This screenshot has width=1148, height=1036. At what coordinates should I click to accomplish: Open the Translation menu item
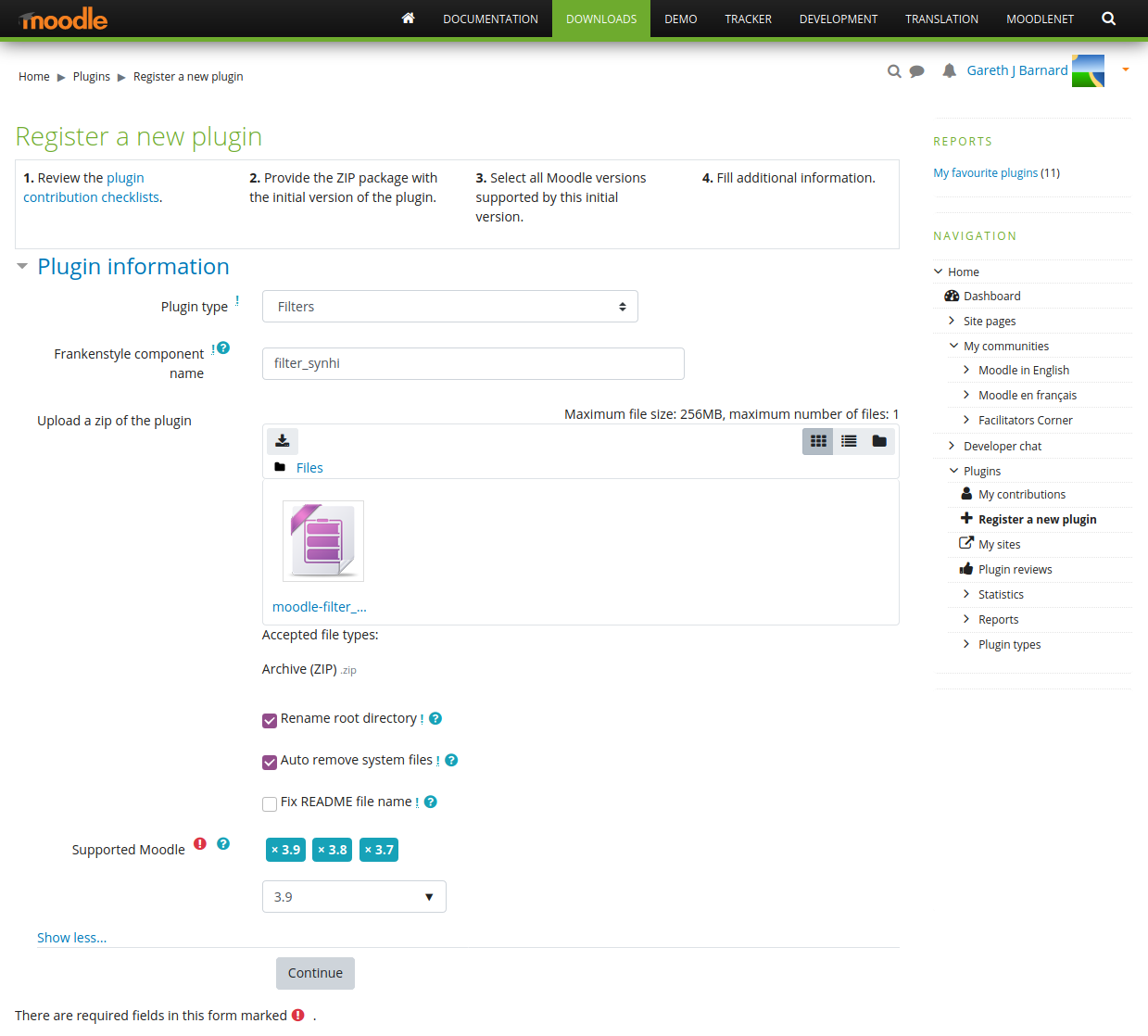941,19
